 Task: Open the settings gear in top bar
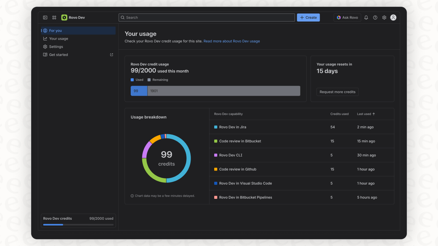pyautogui.click(x=384, y=17)
